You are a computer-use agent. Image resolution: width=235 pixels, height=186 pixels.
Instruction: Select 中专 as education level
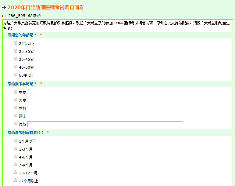(x=16, y=92)
